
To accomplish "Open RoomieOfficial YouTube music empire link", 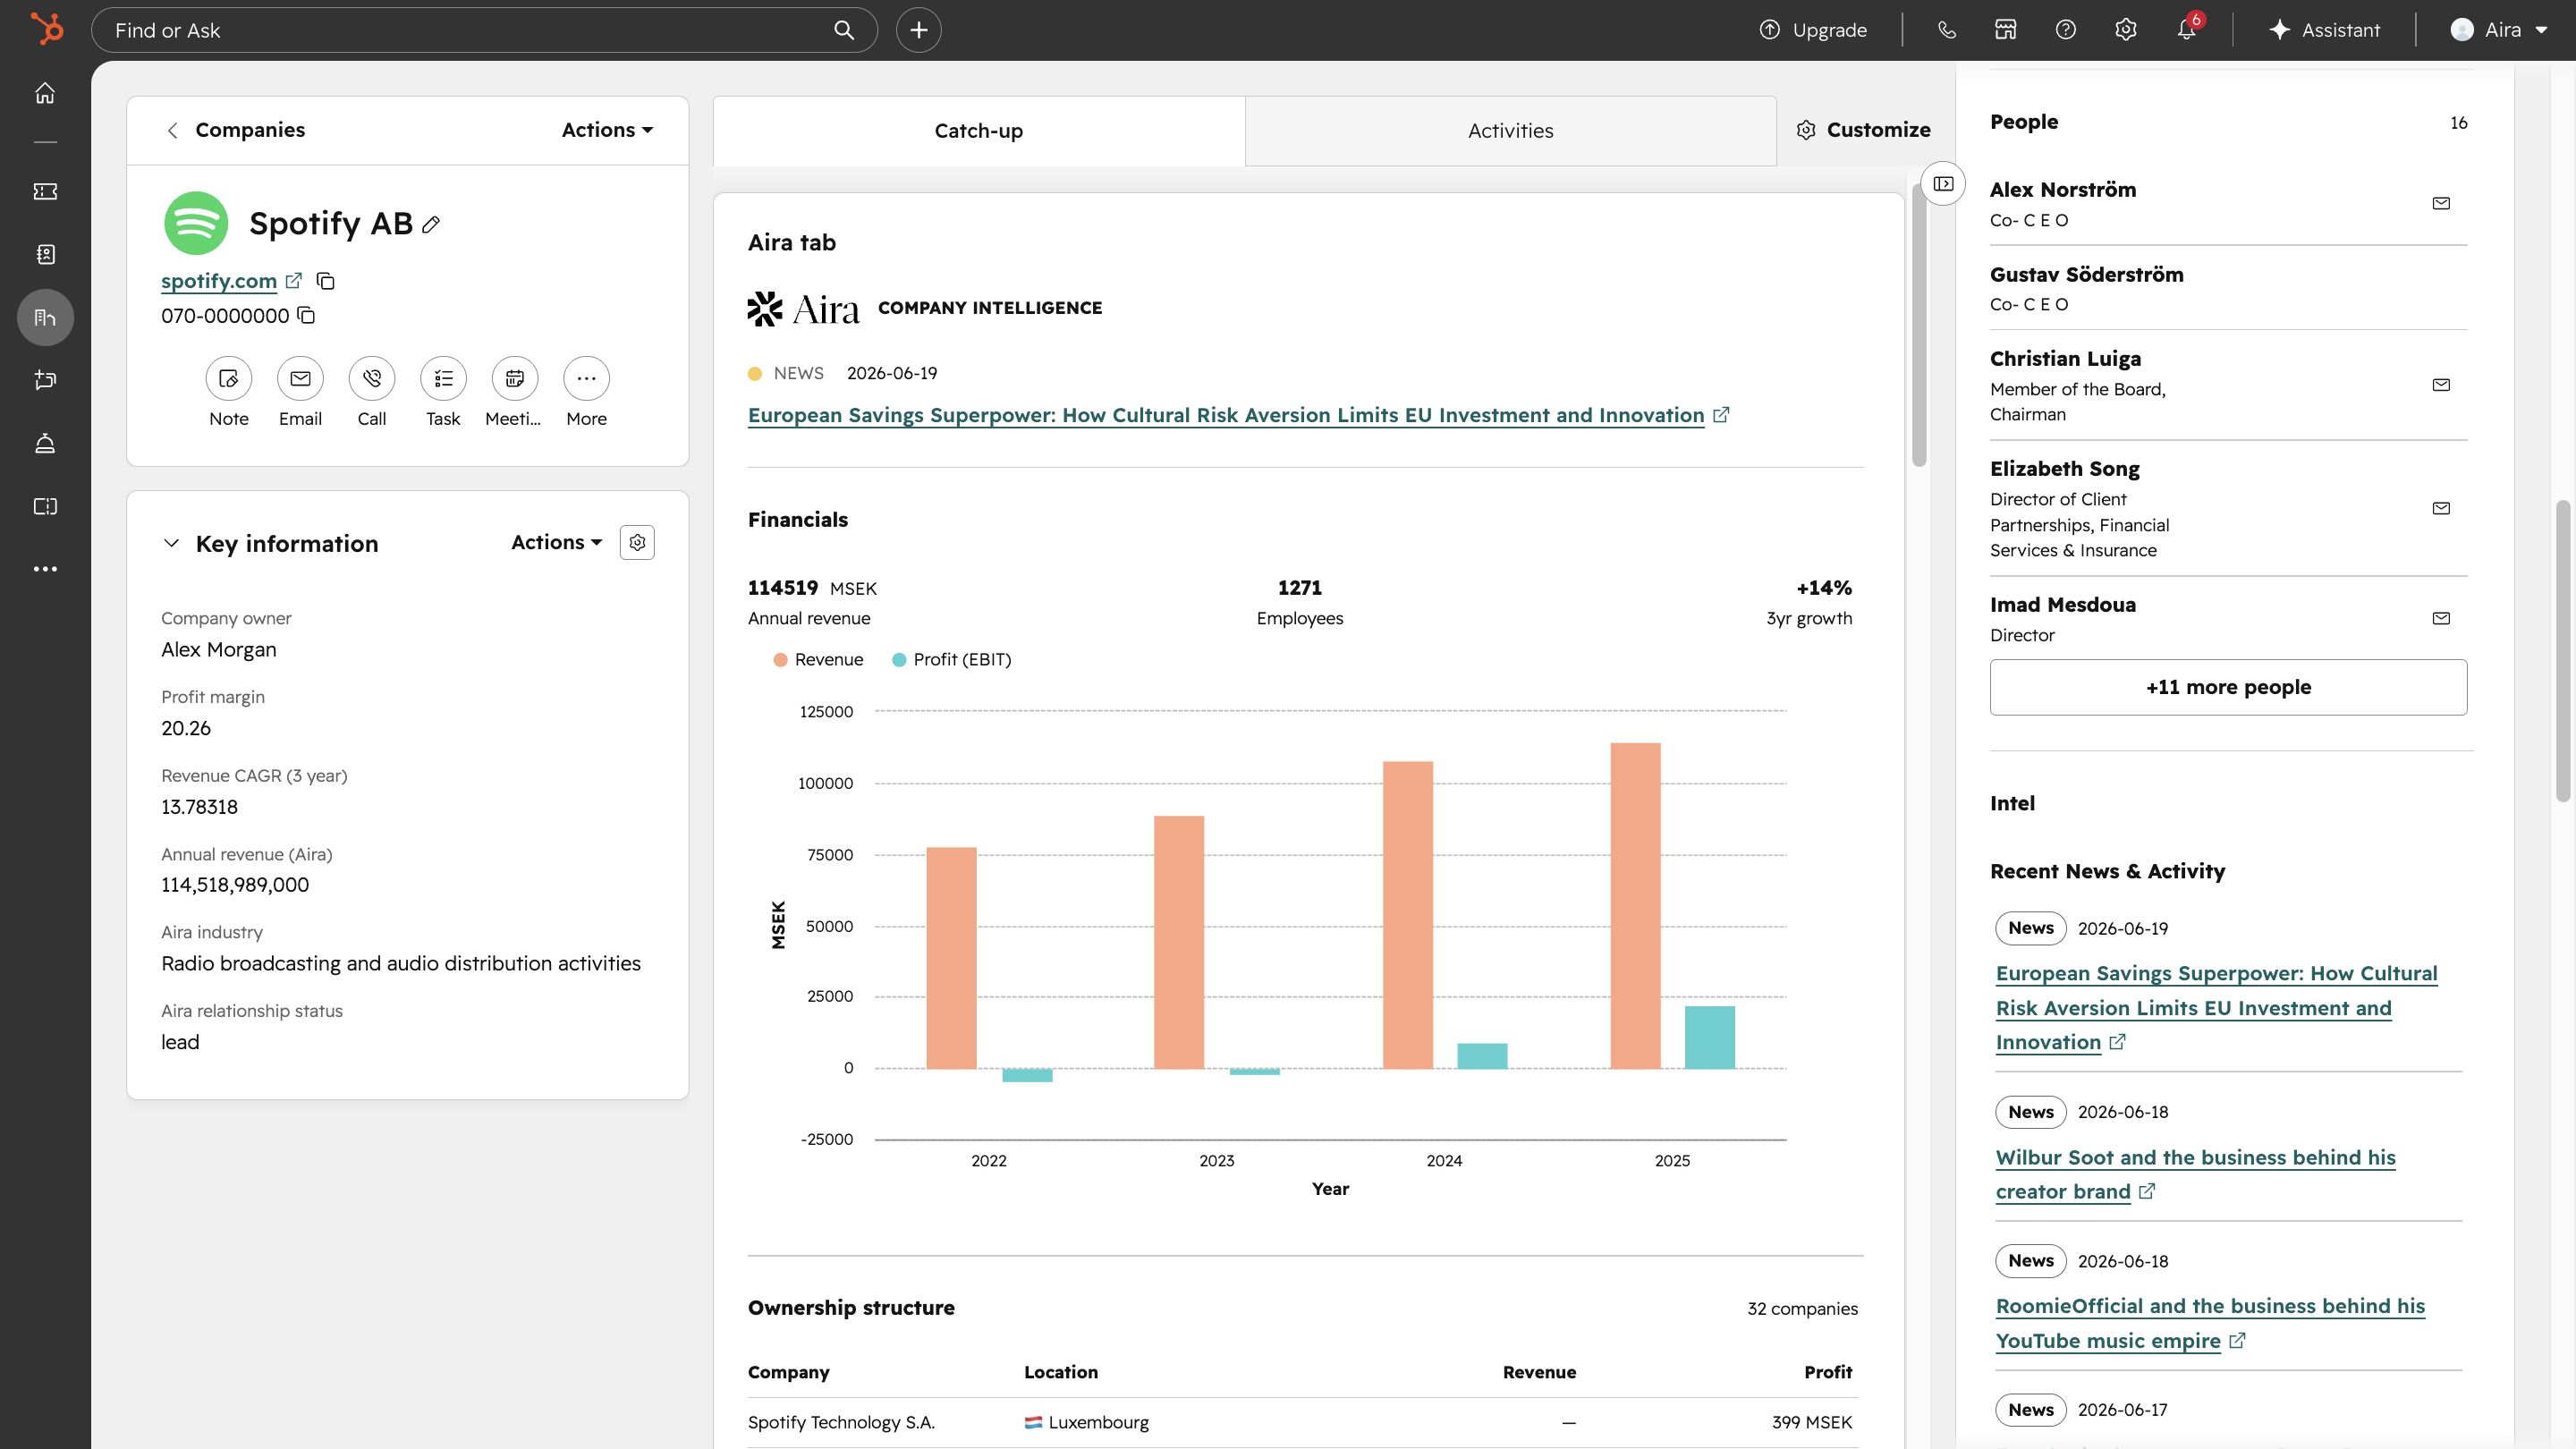I will (2210, 1323).
